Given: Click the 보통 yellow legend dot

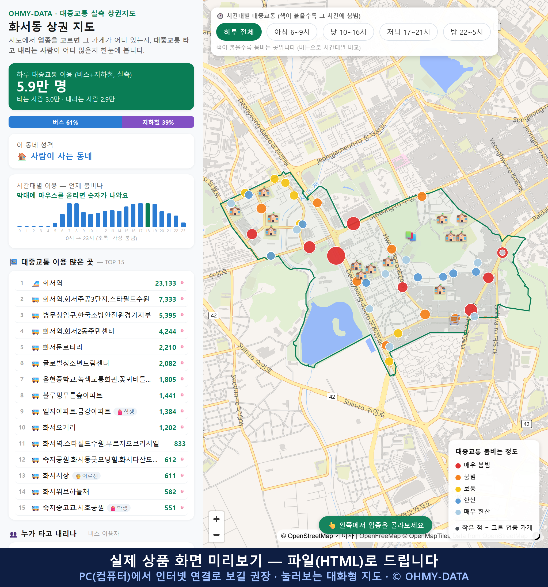Looking at the screenshot, I should tap(458, 489).
